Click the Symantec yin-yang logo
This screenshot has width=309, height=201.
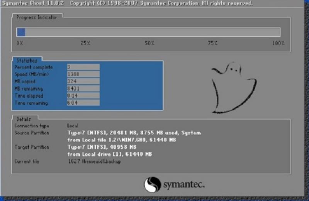[x=152, y=184]
